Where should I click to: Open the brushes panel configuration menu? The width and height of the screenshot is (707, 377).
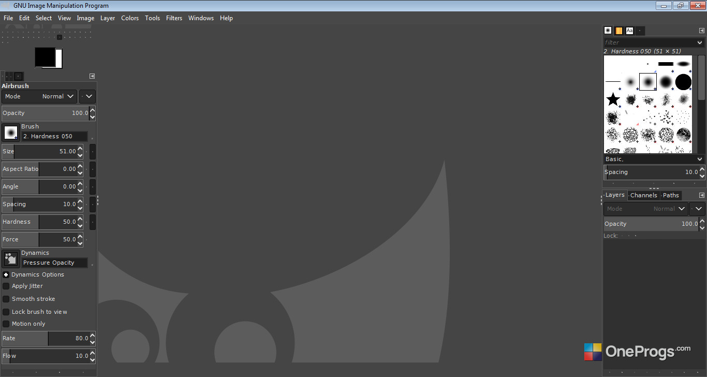click(702, 31)
